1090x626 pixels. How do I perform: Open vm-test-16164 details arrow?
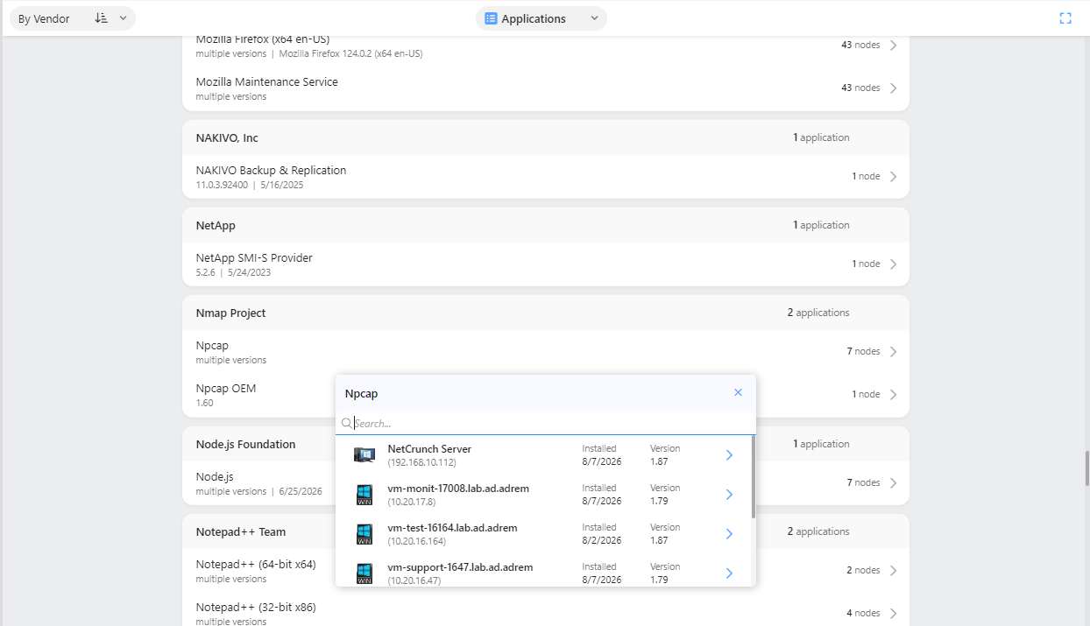(729, 534)
